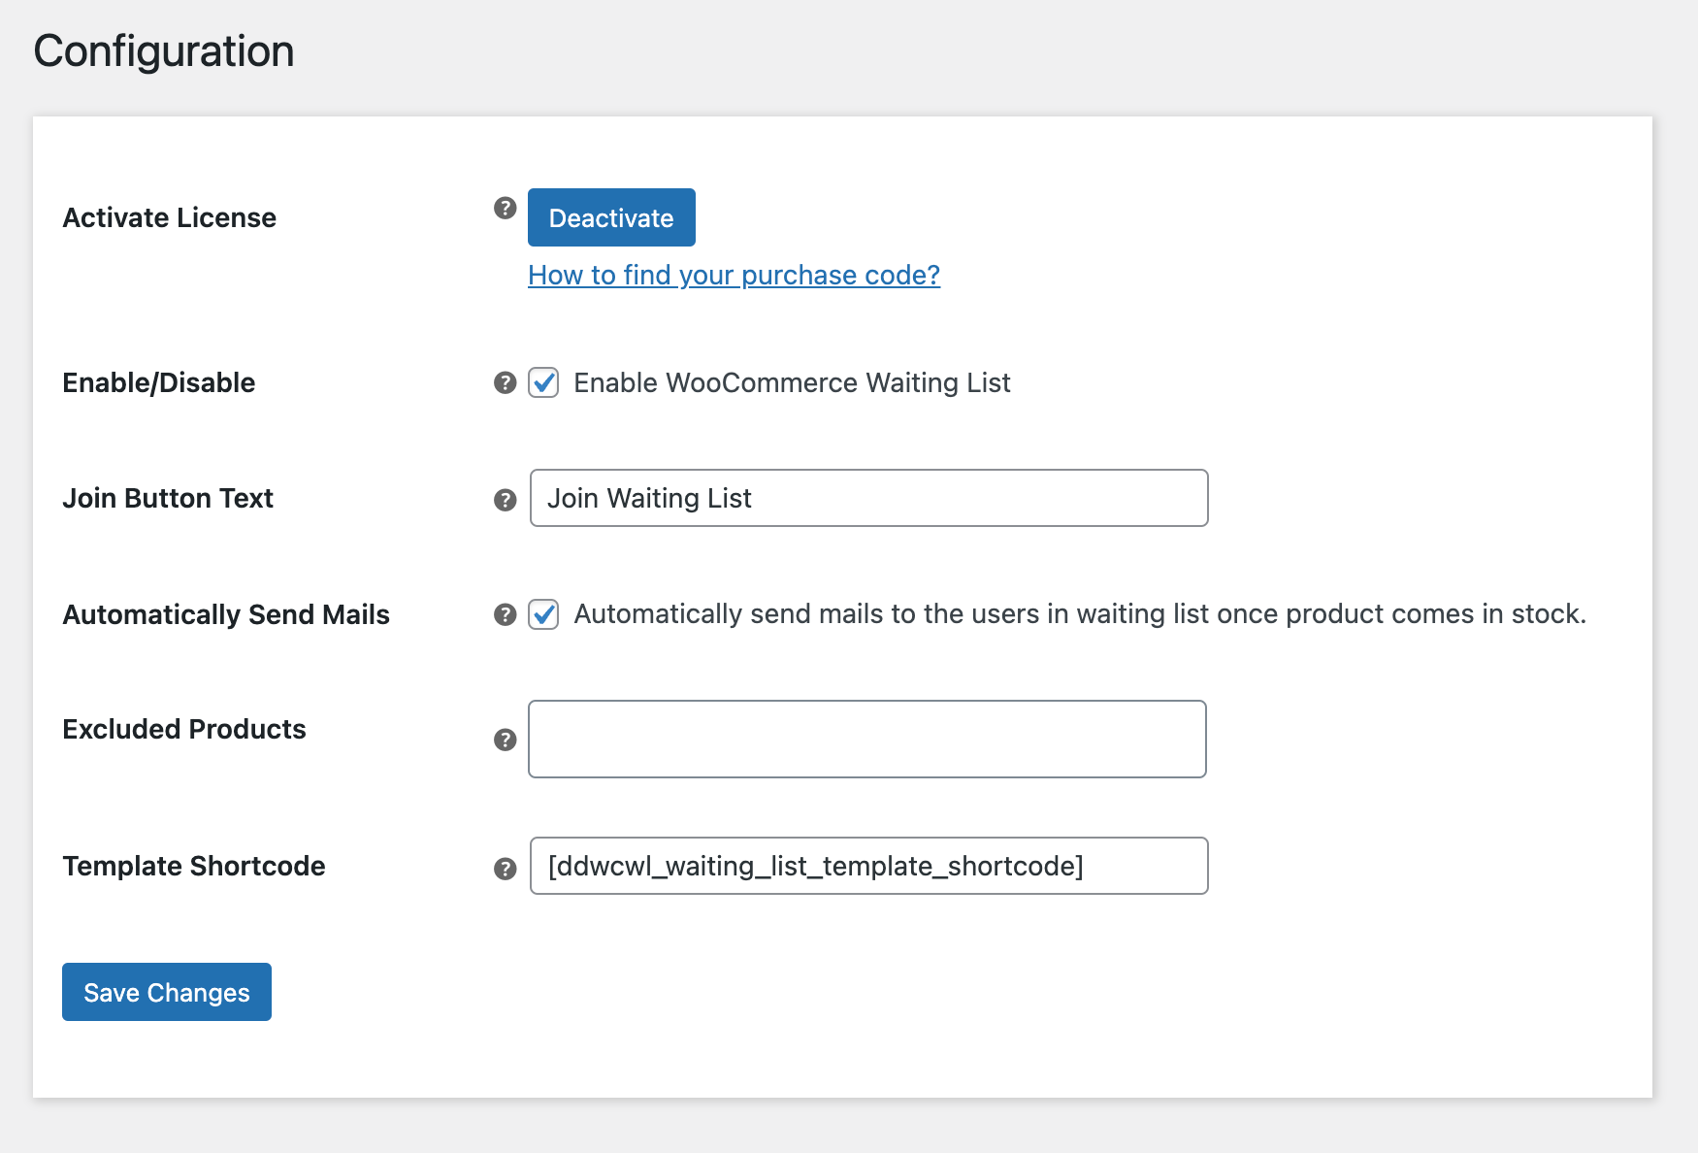Open the How to find your purchase code link
The image size is (1698, 1153).
(734, 275)
